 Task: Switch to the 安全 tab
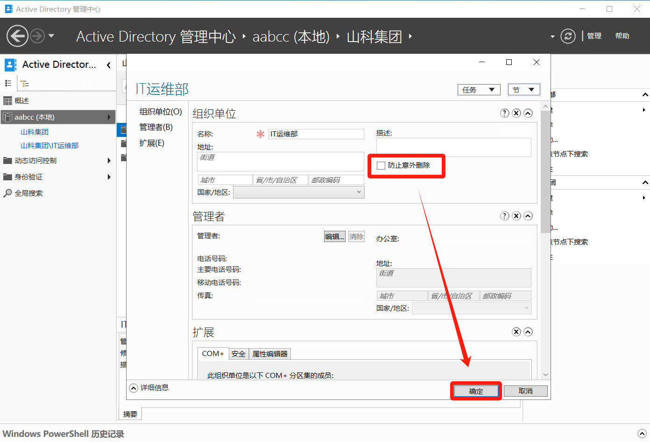point(238,354)
